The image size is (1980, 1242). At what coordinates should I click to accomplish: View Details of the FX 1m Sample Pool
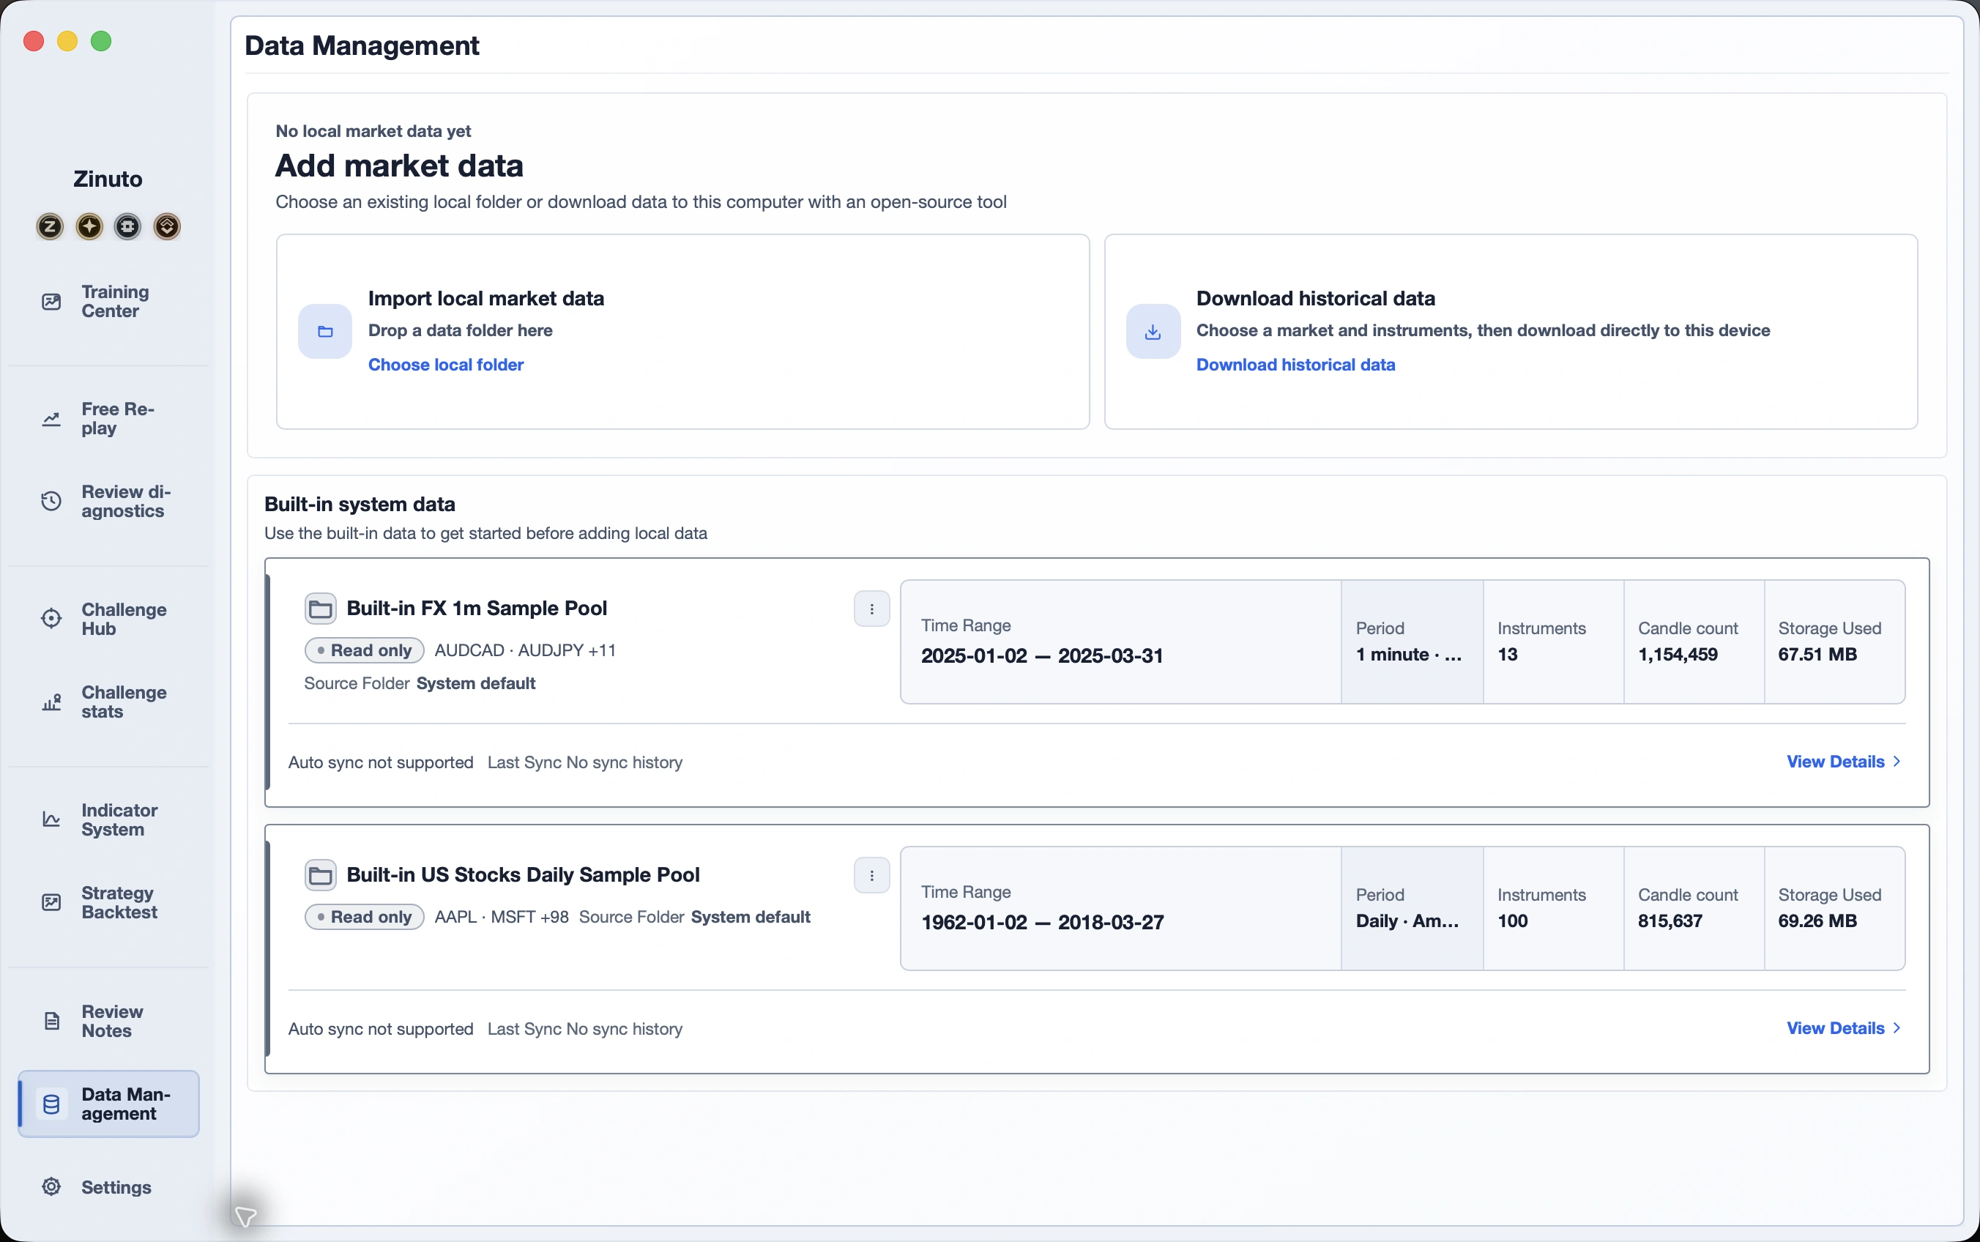(1844, 762)
